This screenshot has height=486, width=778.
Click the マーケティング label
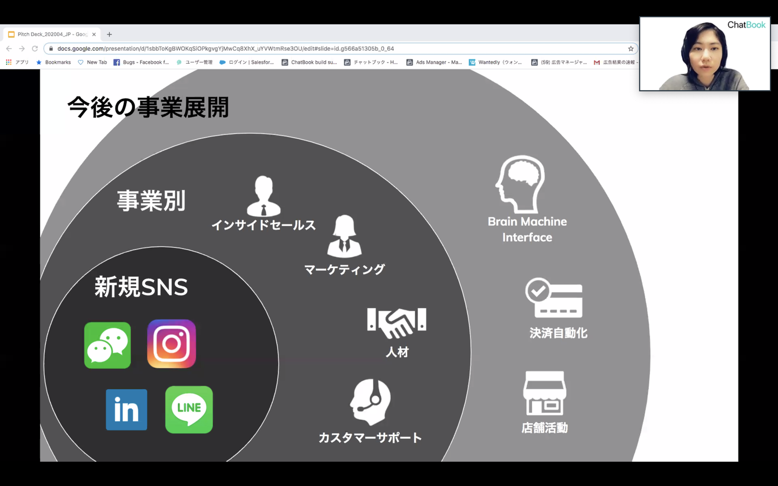coord(345,269)
